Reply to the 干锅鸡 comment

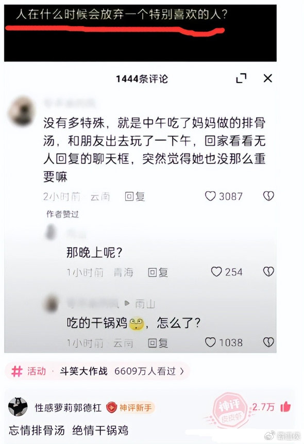(158, 343)
